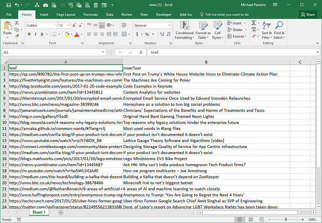Image resolution: width=322 pixels, height=223 pixels.
Task: Open the Formulas ribbon tab
Action: point(91,14)
